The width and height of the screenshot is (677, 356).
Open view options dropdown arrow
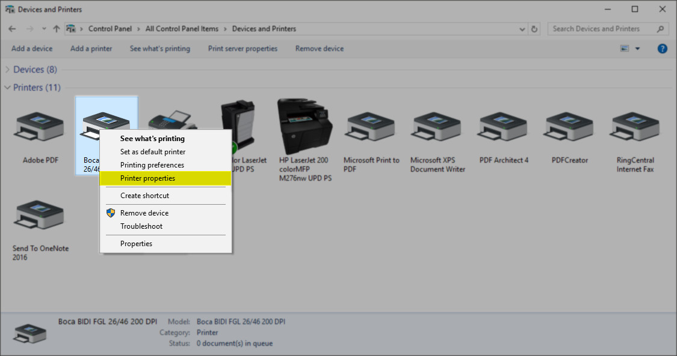pos(637,49)
